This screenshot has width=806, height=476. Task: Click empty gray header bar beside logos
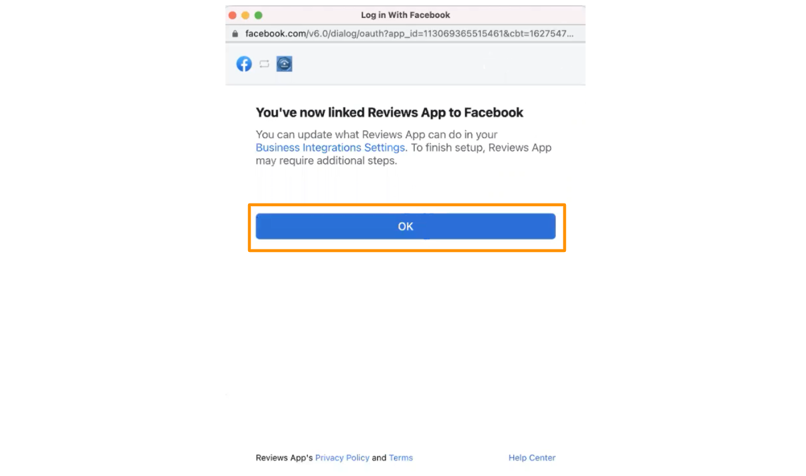point(439,64)
